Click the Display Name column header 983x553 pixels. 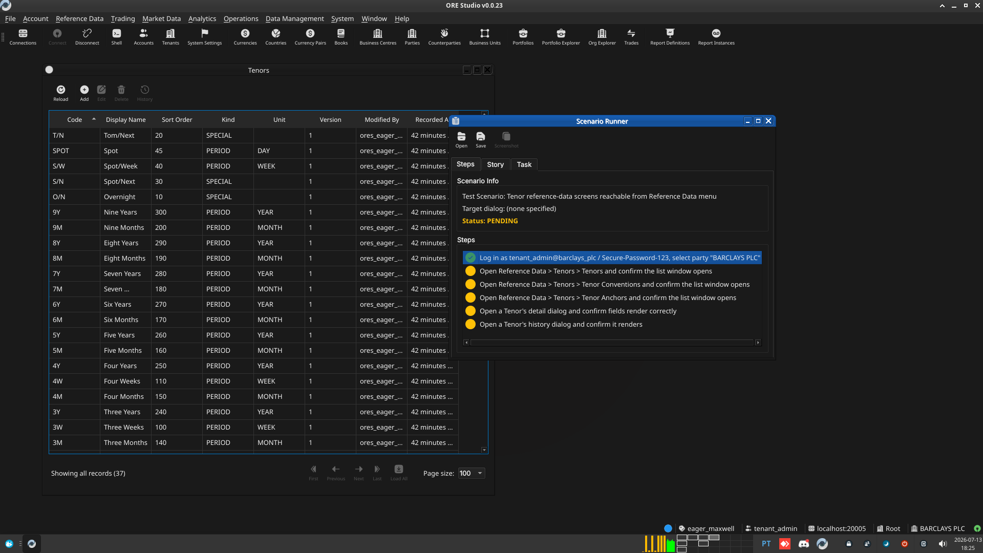(125, 119)
